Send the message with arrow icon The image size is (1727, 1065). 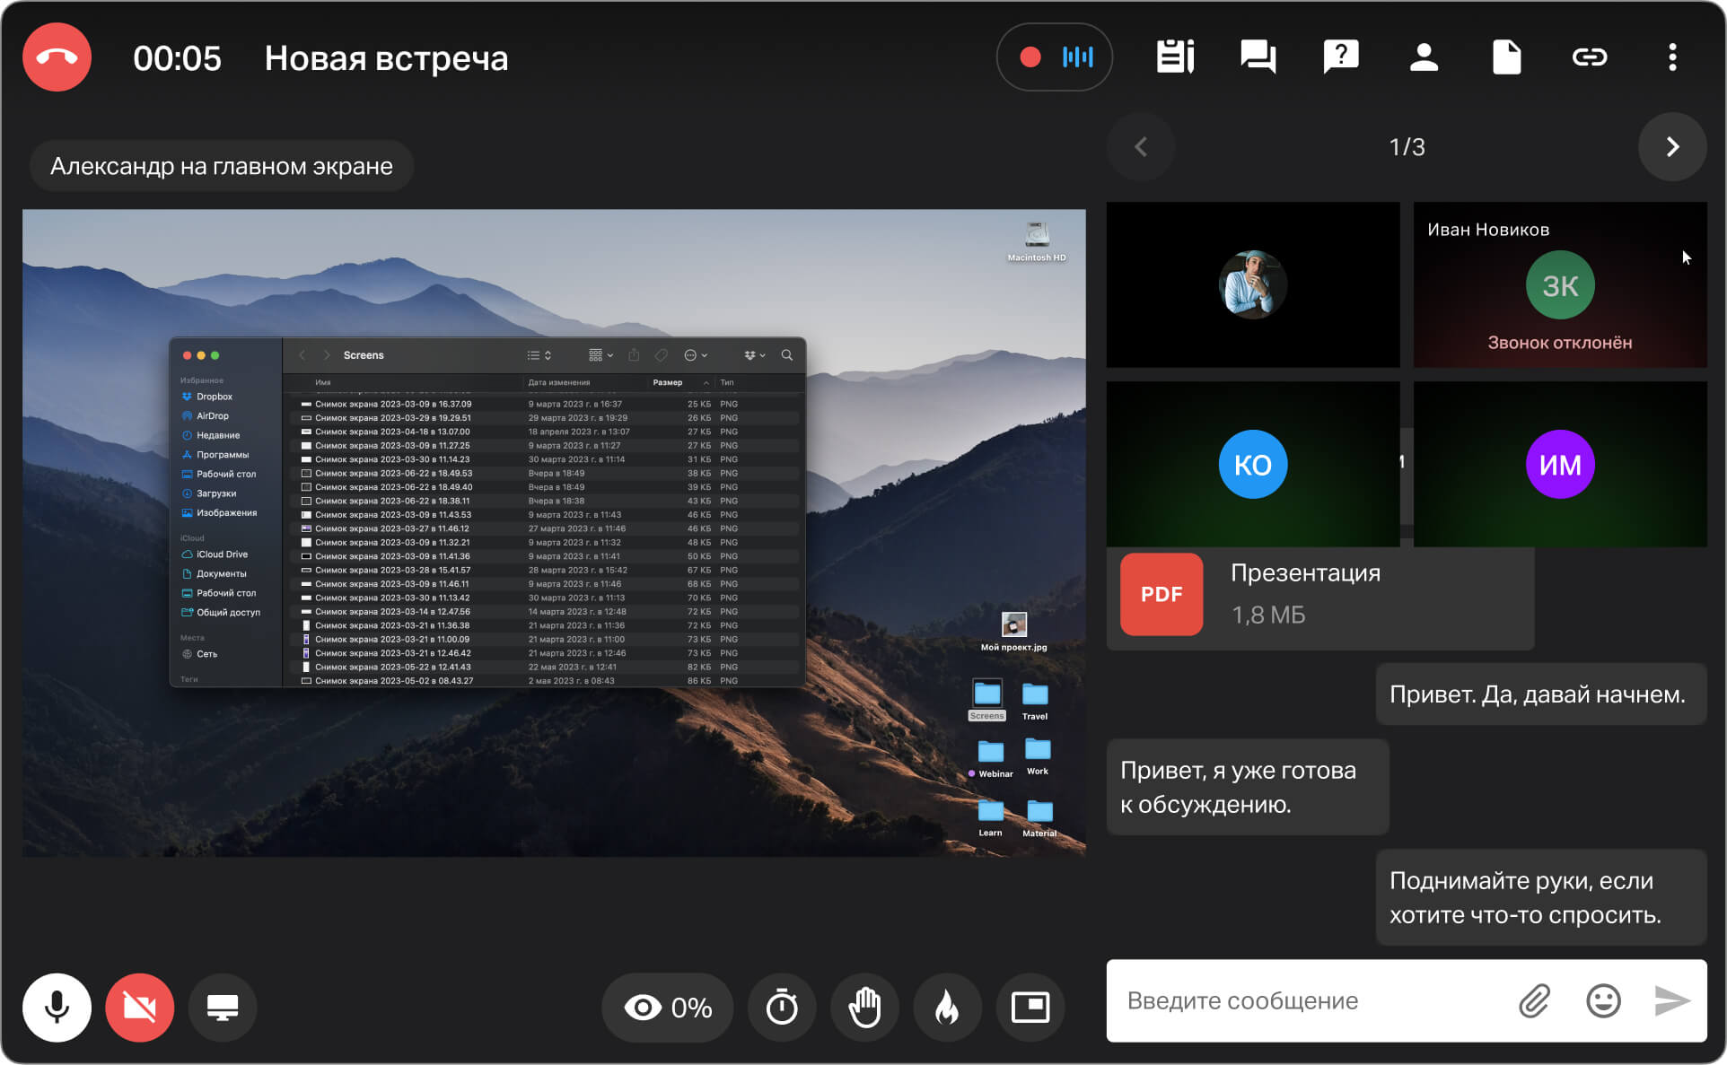(1672, 1000)
